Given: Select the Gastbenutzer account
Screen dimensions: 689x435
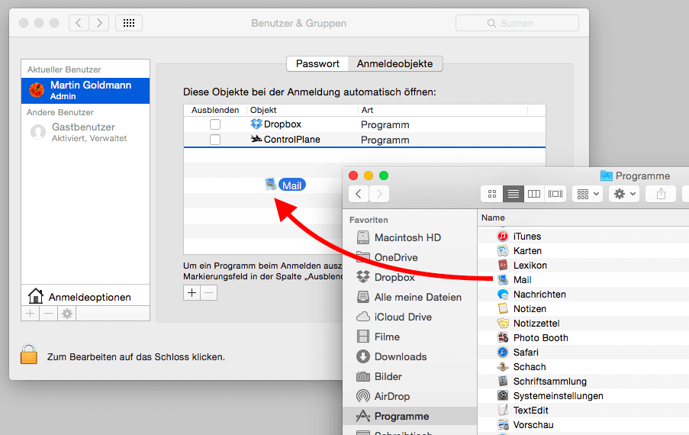Looking at the screenshot, I should pyautogui.click(x=85, y=132).
